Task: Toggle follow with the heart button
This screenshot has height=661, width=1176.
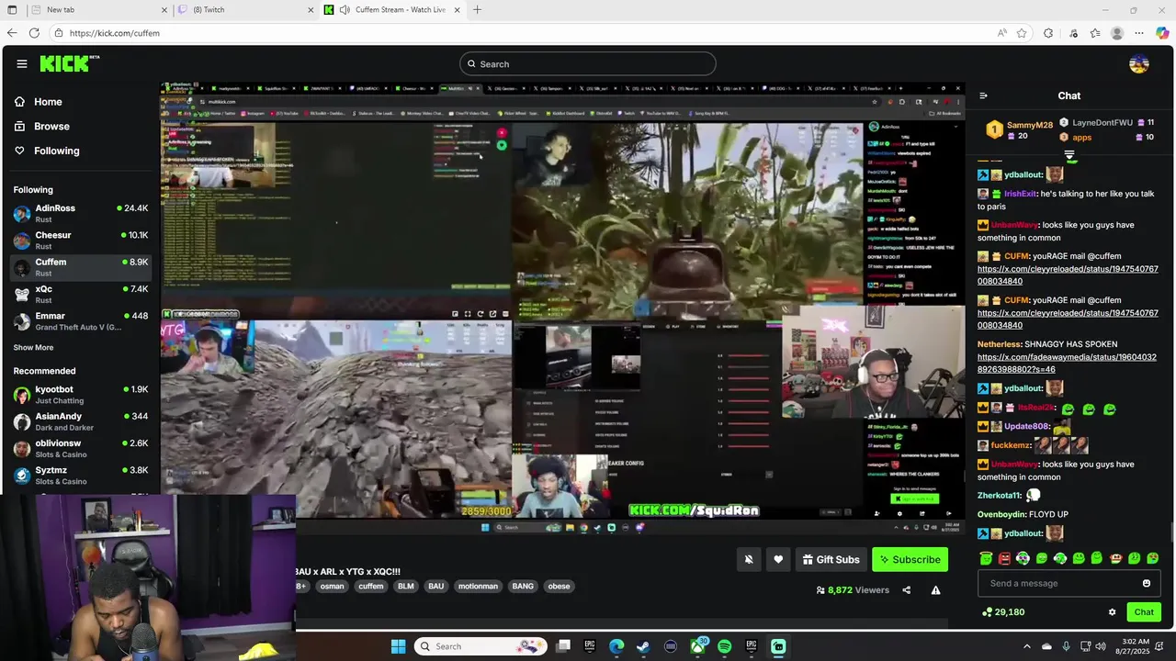Action: (778, 559)
